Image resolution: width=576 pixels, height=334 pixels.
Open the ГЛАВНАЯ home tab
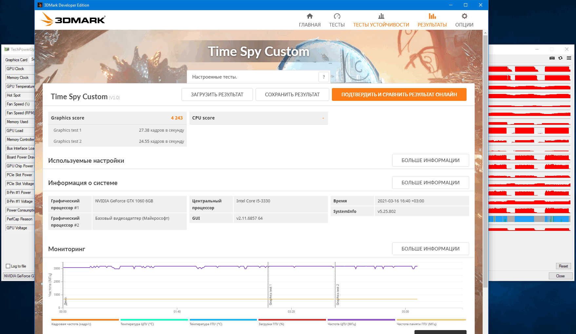tap(310, 20)
